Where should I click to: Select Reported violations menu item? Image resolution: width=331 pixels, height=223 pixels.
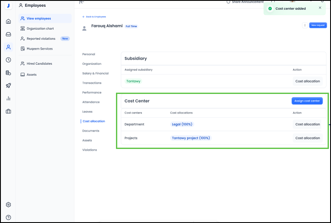point(41,39)
